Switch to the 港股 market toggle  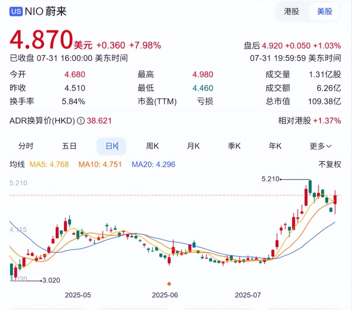pos(291,11)
